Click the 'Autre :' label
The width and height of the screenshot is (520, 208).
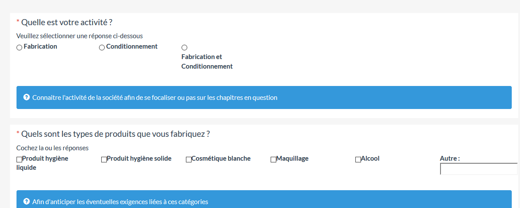point(450,158)
